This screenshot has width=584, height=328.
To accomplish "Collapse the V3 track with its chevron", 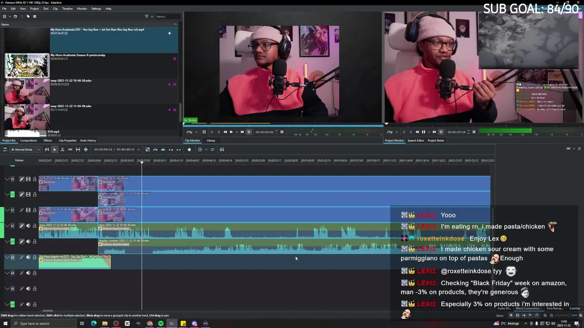I will [7, 179].
